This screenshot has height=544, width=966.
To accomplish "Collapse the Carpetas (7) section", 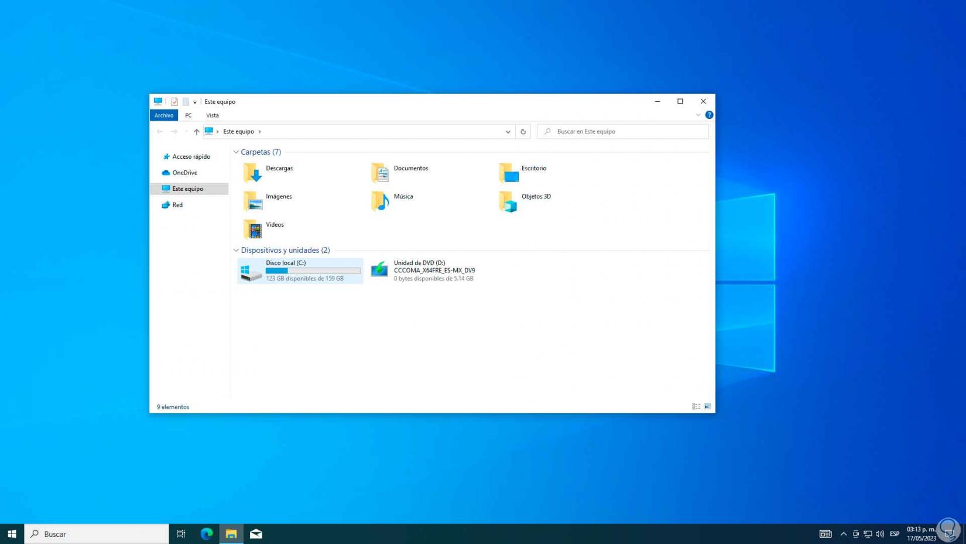I will click(x=236, y=152).
